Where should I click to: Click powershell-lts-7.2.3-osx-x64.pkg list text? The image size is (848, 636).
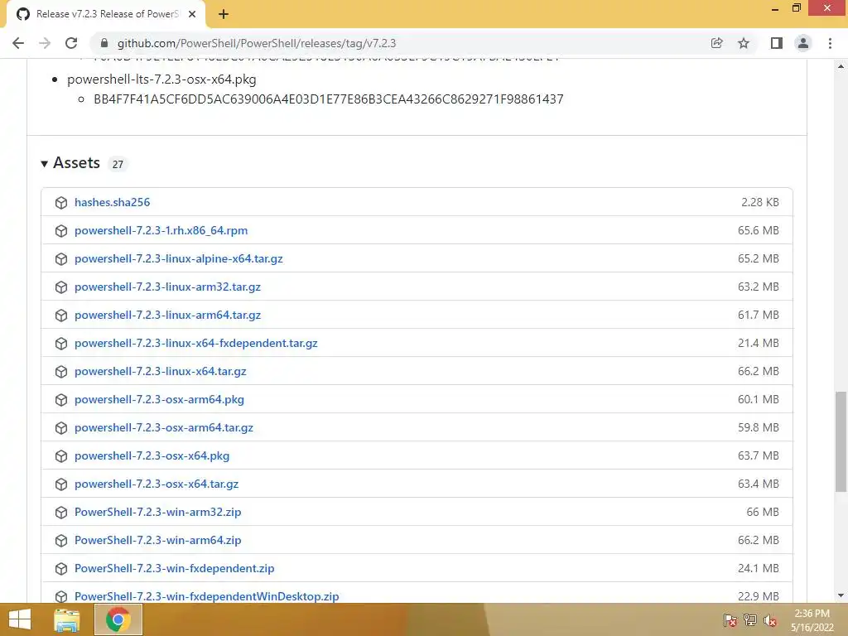point(161,79)
